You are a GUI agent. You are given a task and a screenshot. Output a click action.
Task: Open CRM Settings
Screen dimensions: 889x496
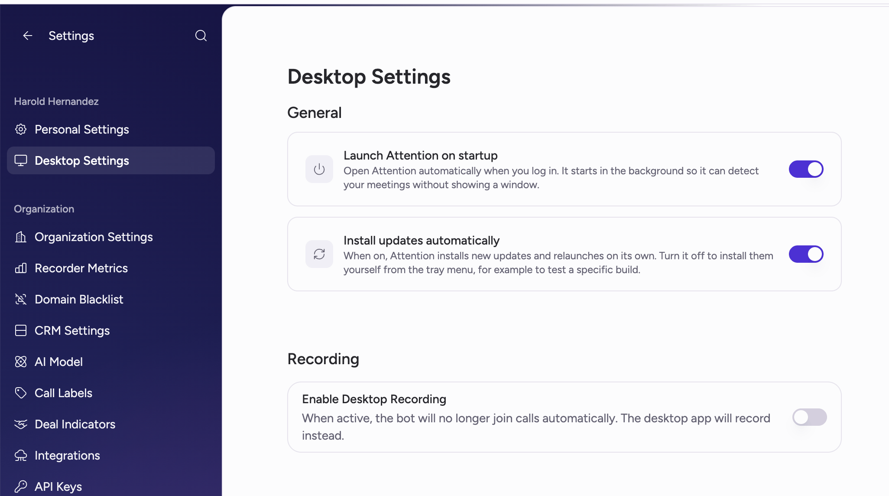pos(111,330)
